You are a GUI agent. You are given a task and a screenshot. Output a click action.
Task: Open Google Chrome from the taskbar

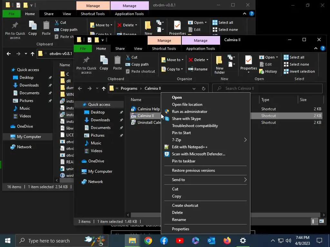[x=148, y=241]
